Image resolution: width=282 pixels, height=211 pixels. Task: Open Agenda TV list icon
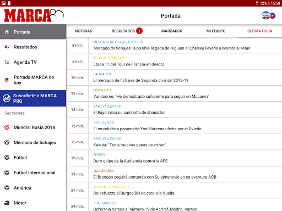point(7,62)
